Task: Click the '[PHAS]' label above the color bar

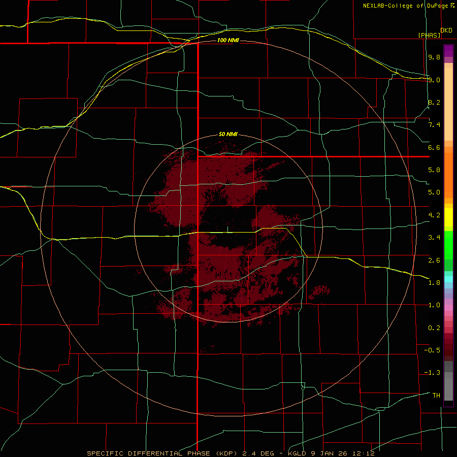Action: [x=429, y=35]
